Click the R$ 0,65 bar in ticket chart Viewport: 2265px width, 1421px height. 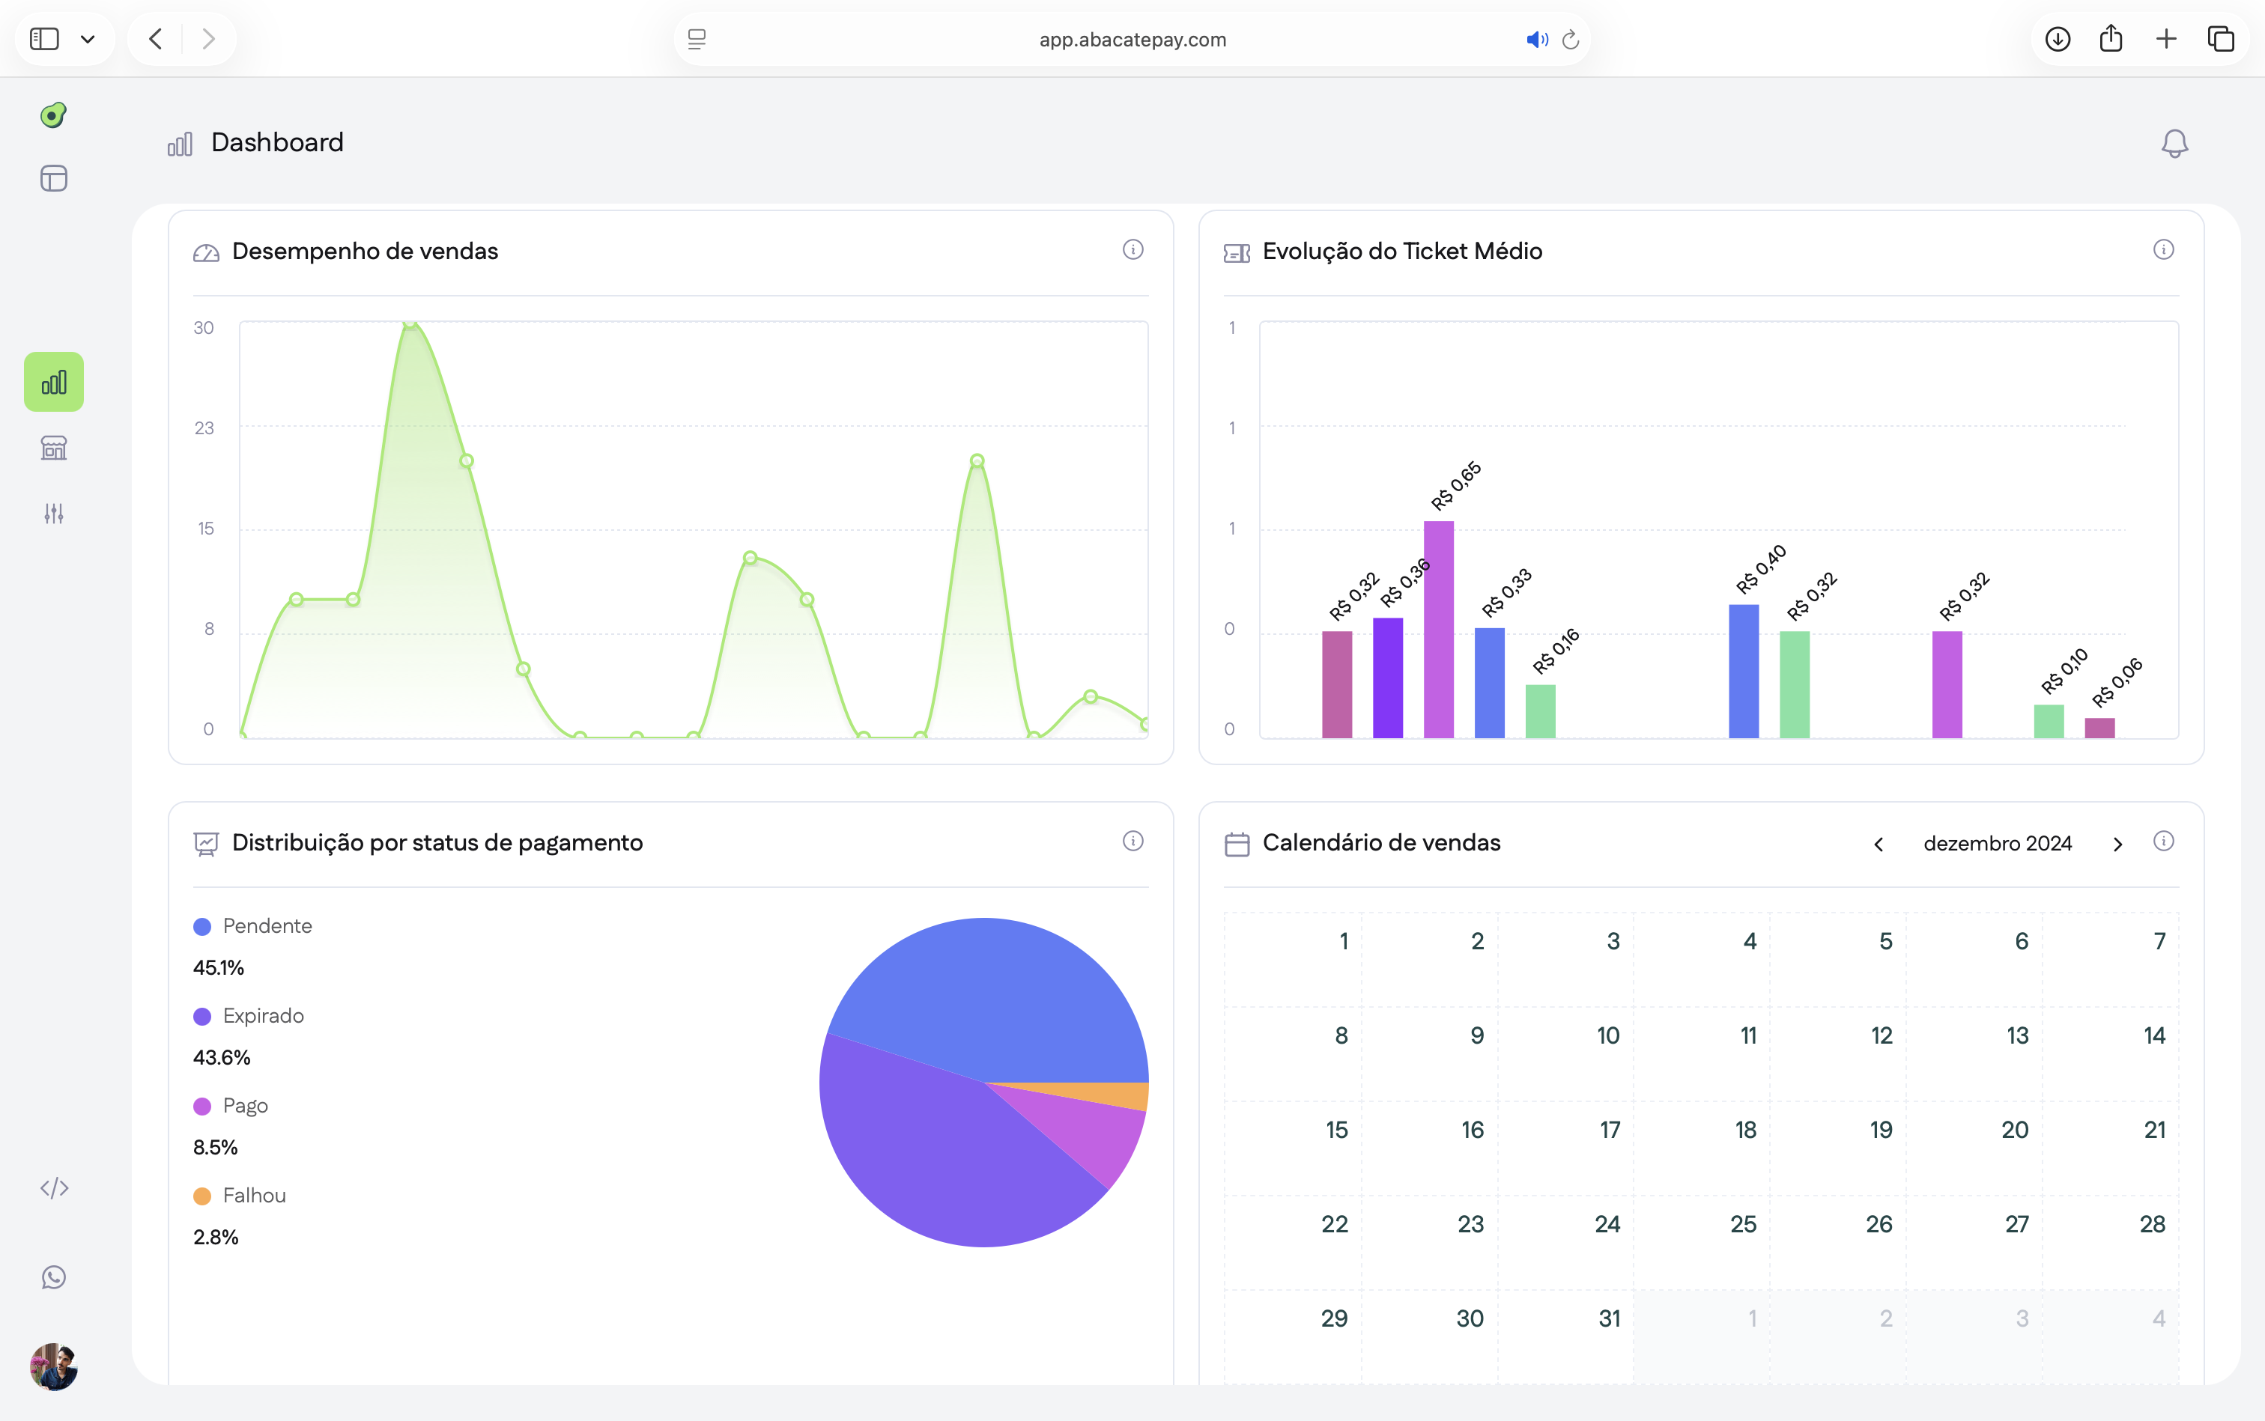tap(1439, 630)
